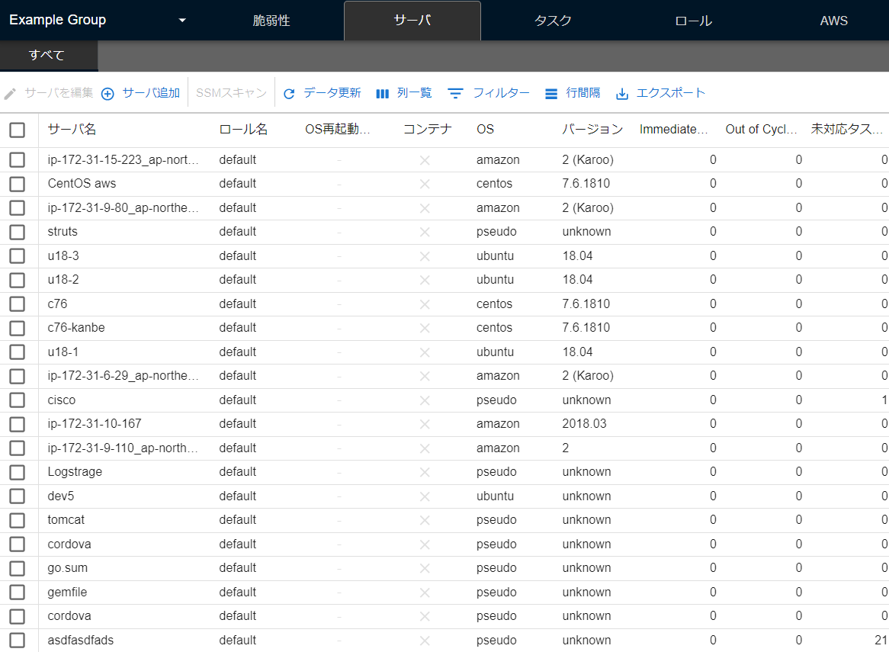Click the 行間隔 button
Viewport: 889px width, 652px height.
point(573,93)
